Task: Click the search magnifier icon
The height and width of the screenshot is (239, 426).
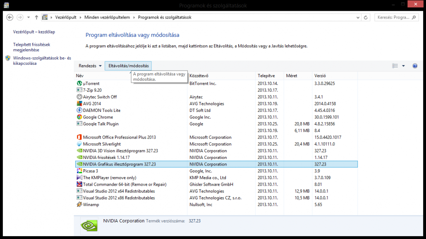Action: tap(414, 17)
